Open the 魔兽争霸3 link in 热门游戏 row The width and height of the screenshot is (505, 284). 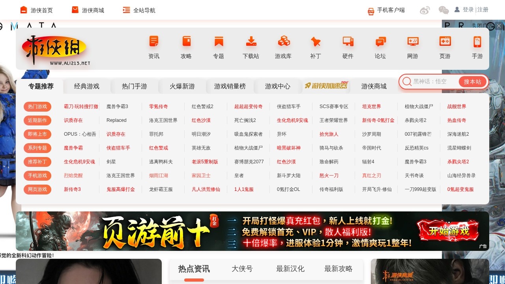[117, 106]
